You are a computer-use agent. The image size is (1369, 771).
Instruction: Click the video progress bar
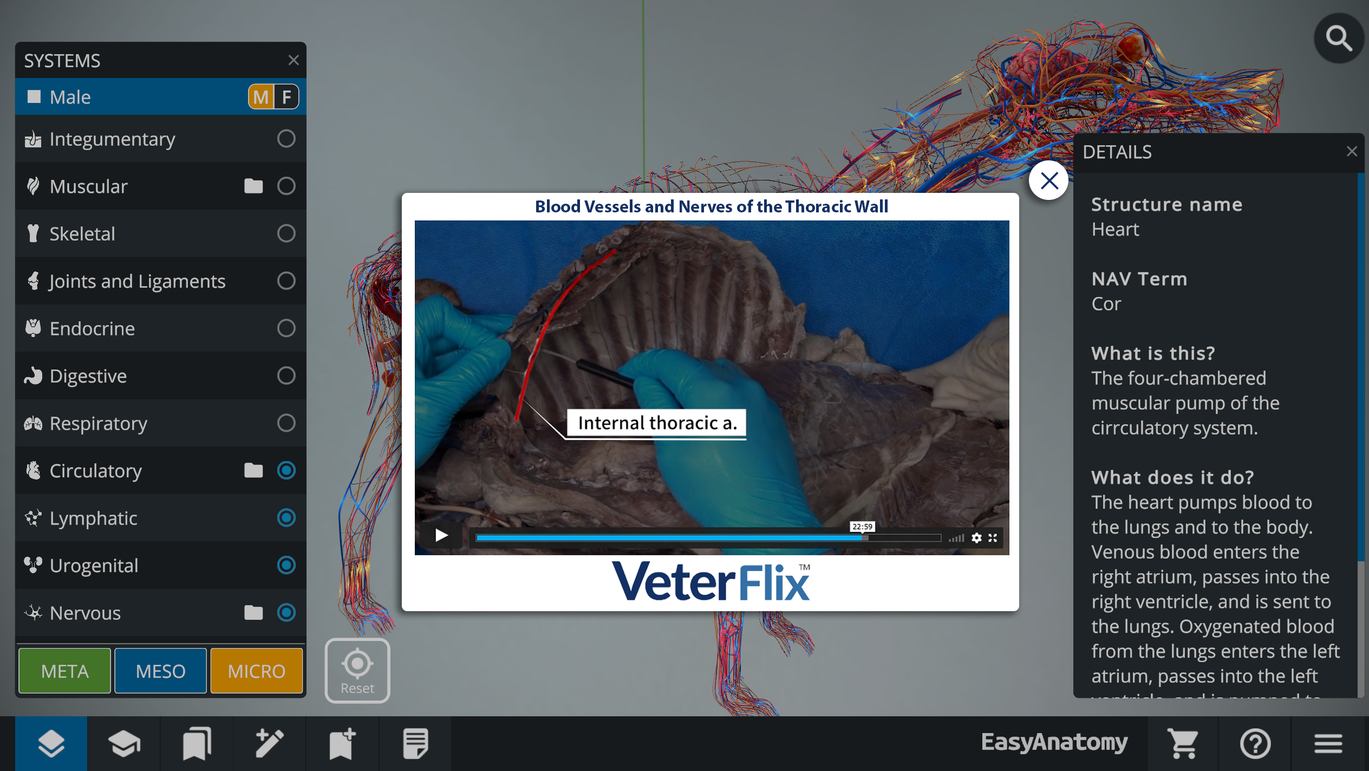coord(708,537)
